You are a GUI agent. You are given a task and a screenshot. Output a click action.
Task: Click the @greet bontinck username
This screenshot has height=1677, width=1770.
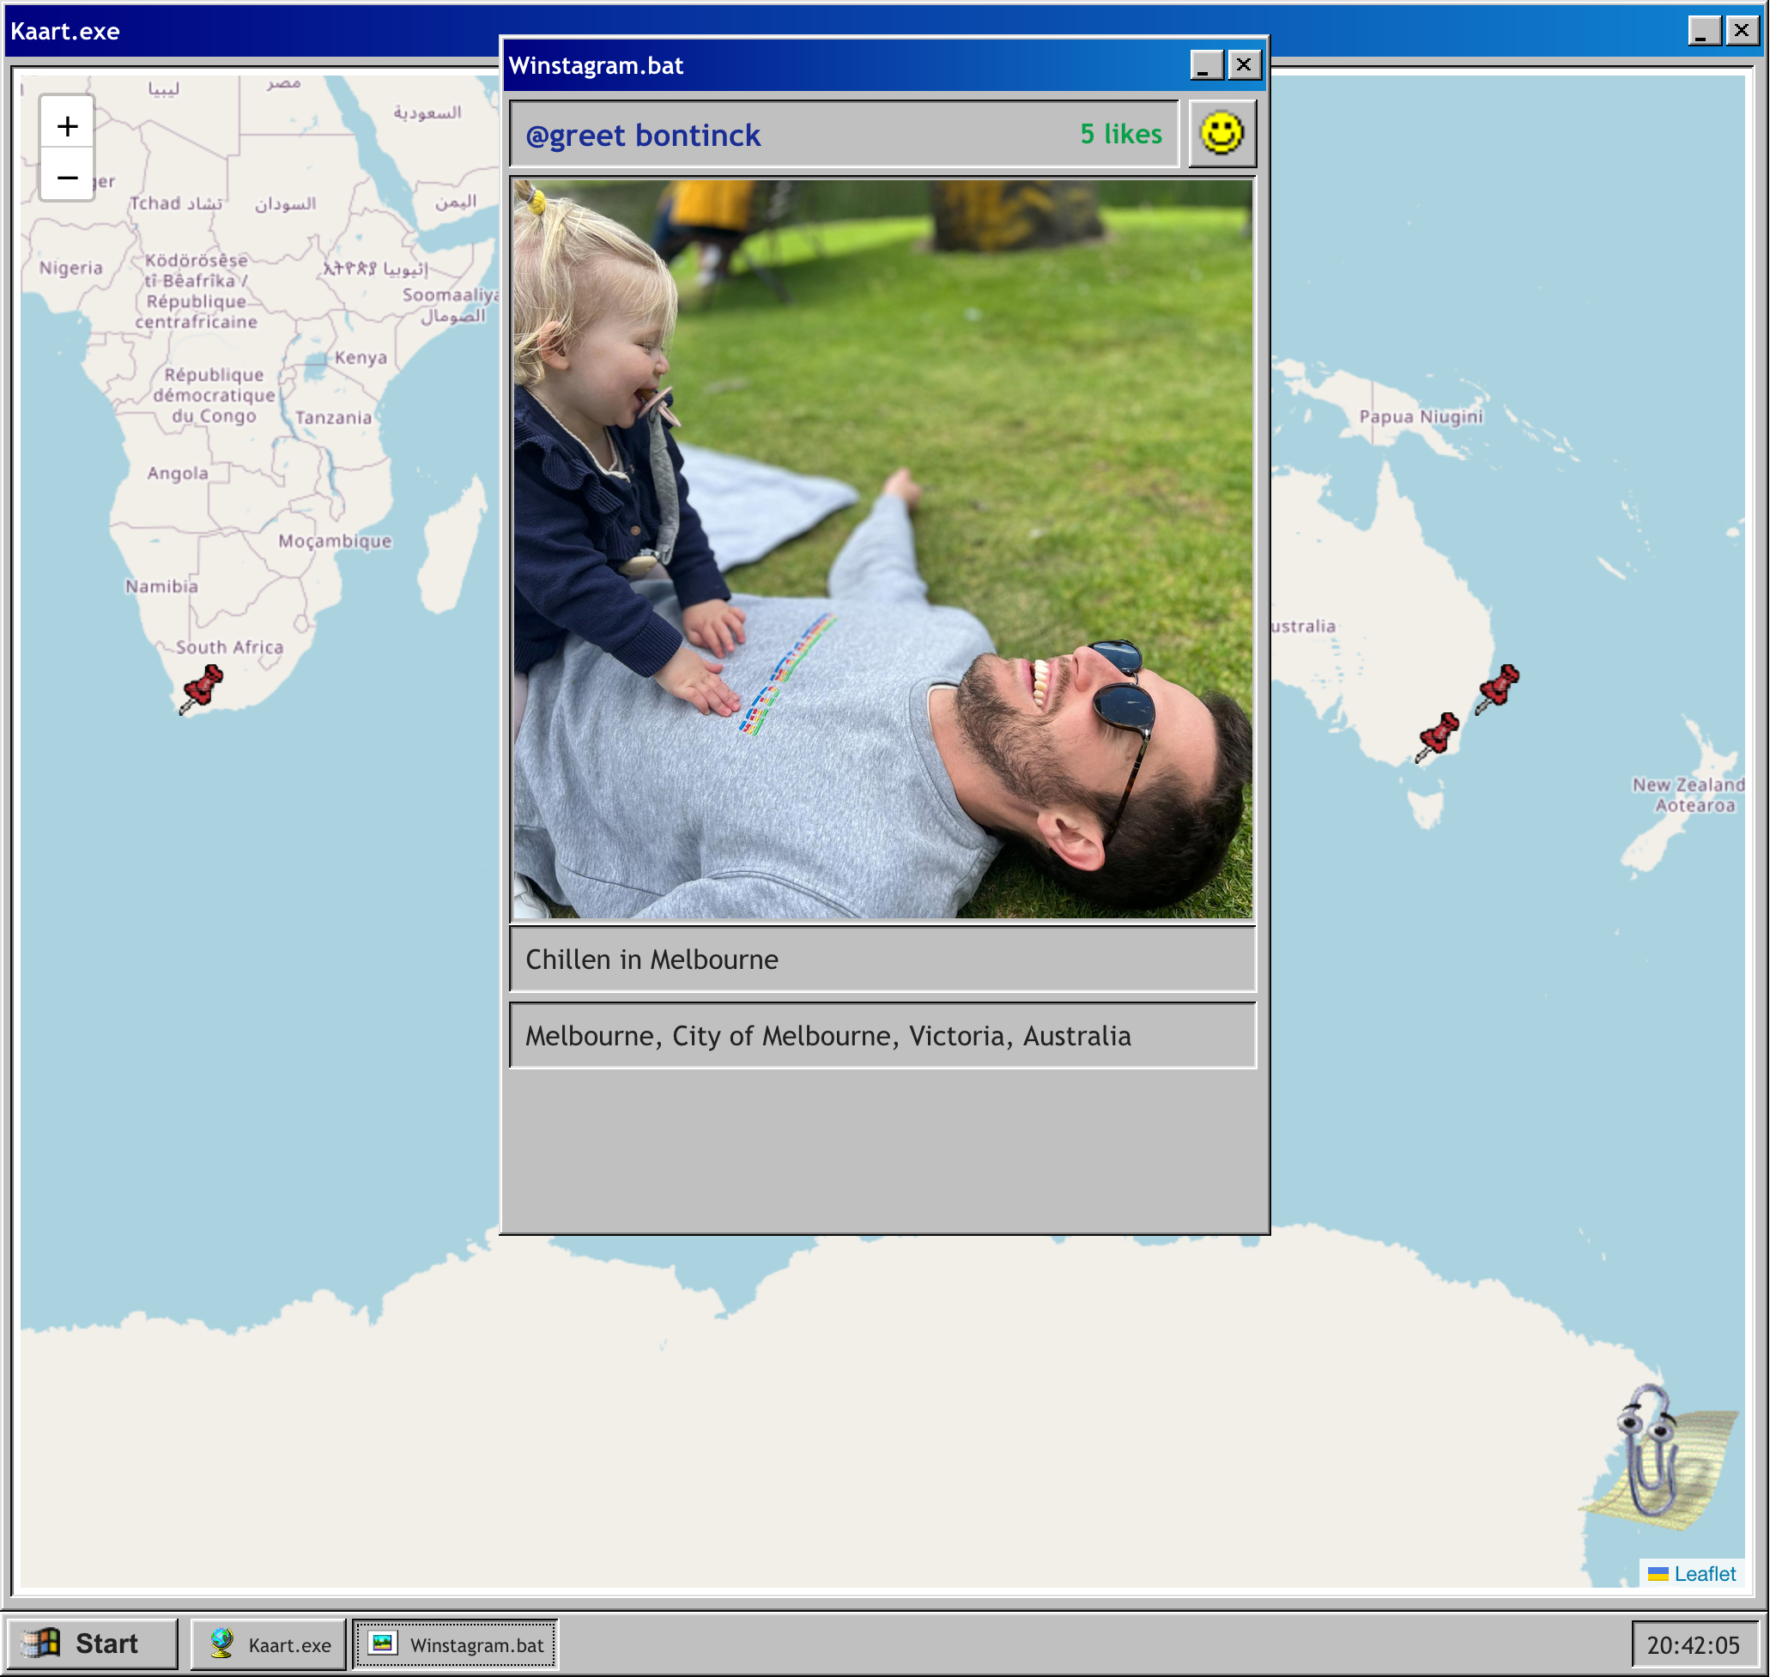(643, 135)
